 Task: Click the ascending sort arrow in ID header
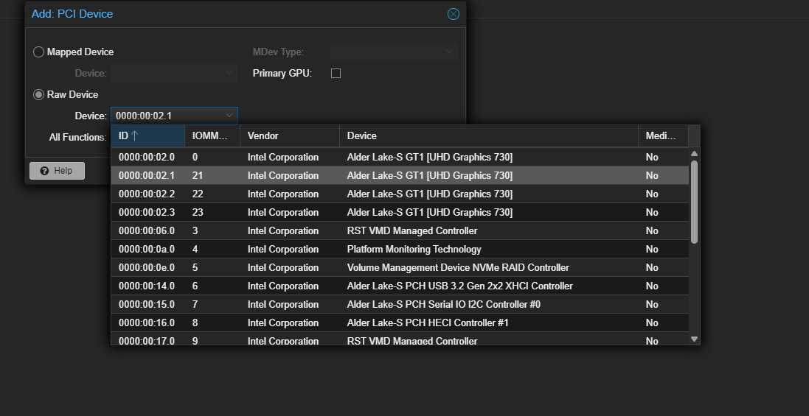135,136
